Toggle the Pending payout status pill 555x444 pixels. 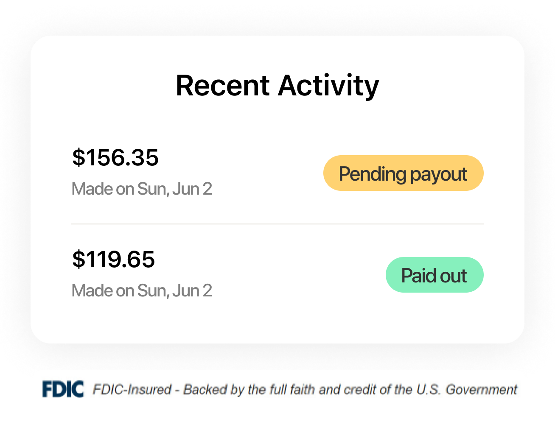[x=403, y=173]
